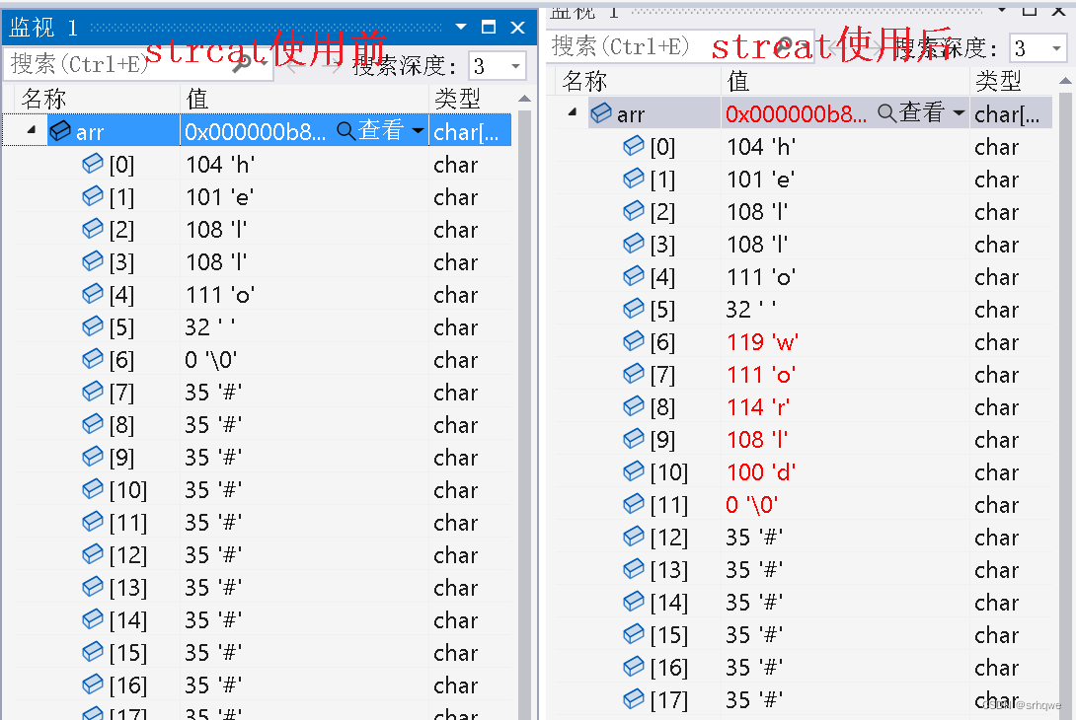
Task: Click the cube icon beside element [10] in right panel
Action: point(633,471)
